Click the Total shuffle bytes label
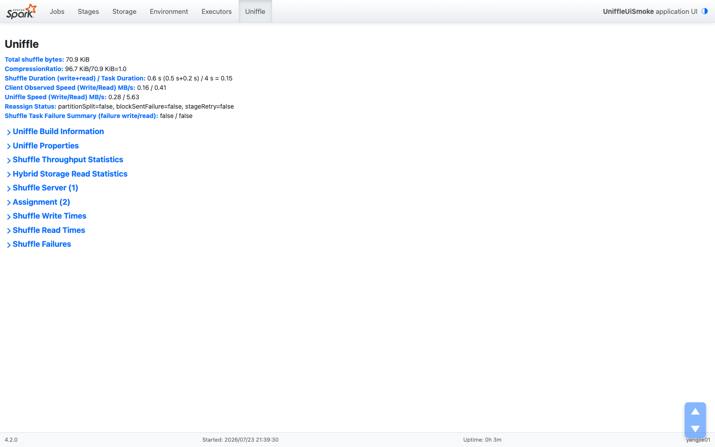715x447 pixels. (34, 59)
